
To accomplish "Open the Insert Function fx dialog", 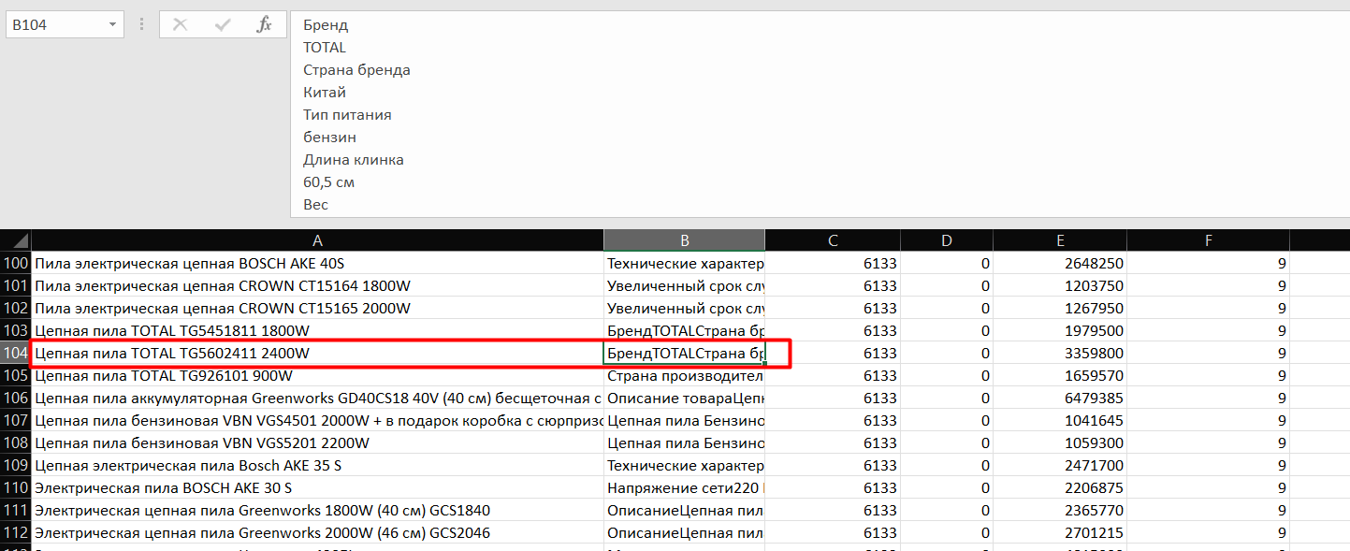I will click(265, 25).
